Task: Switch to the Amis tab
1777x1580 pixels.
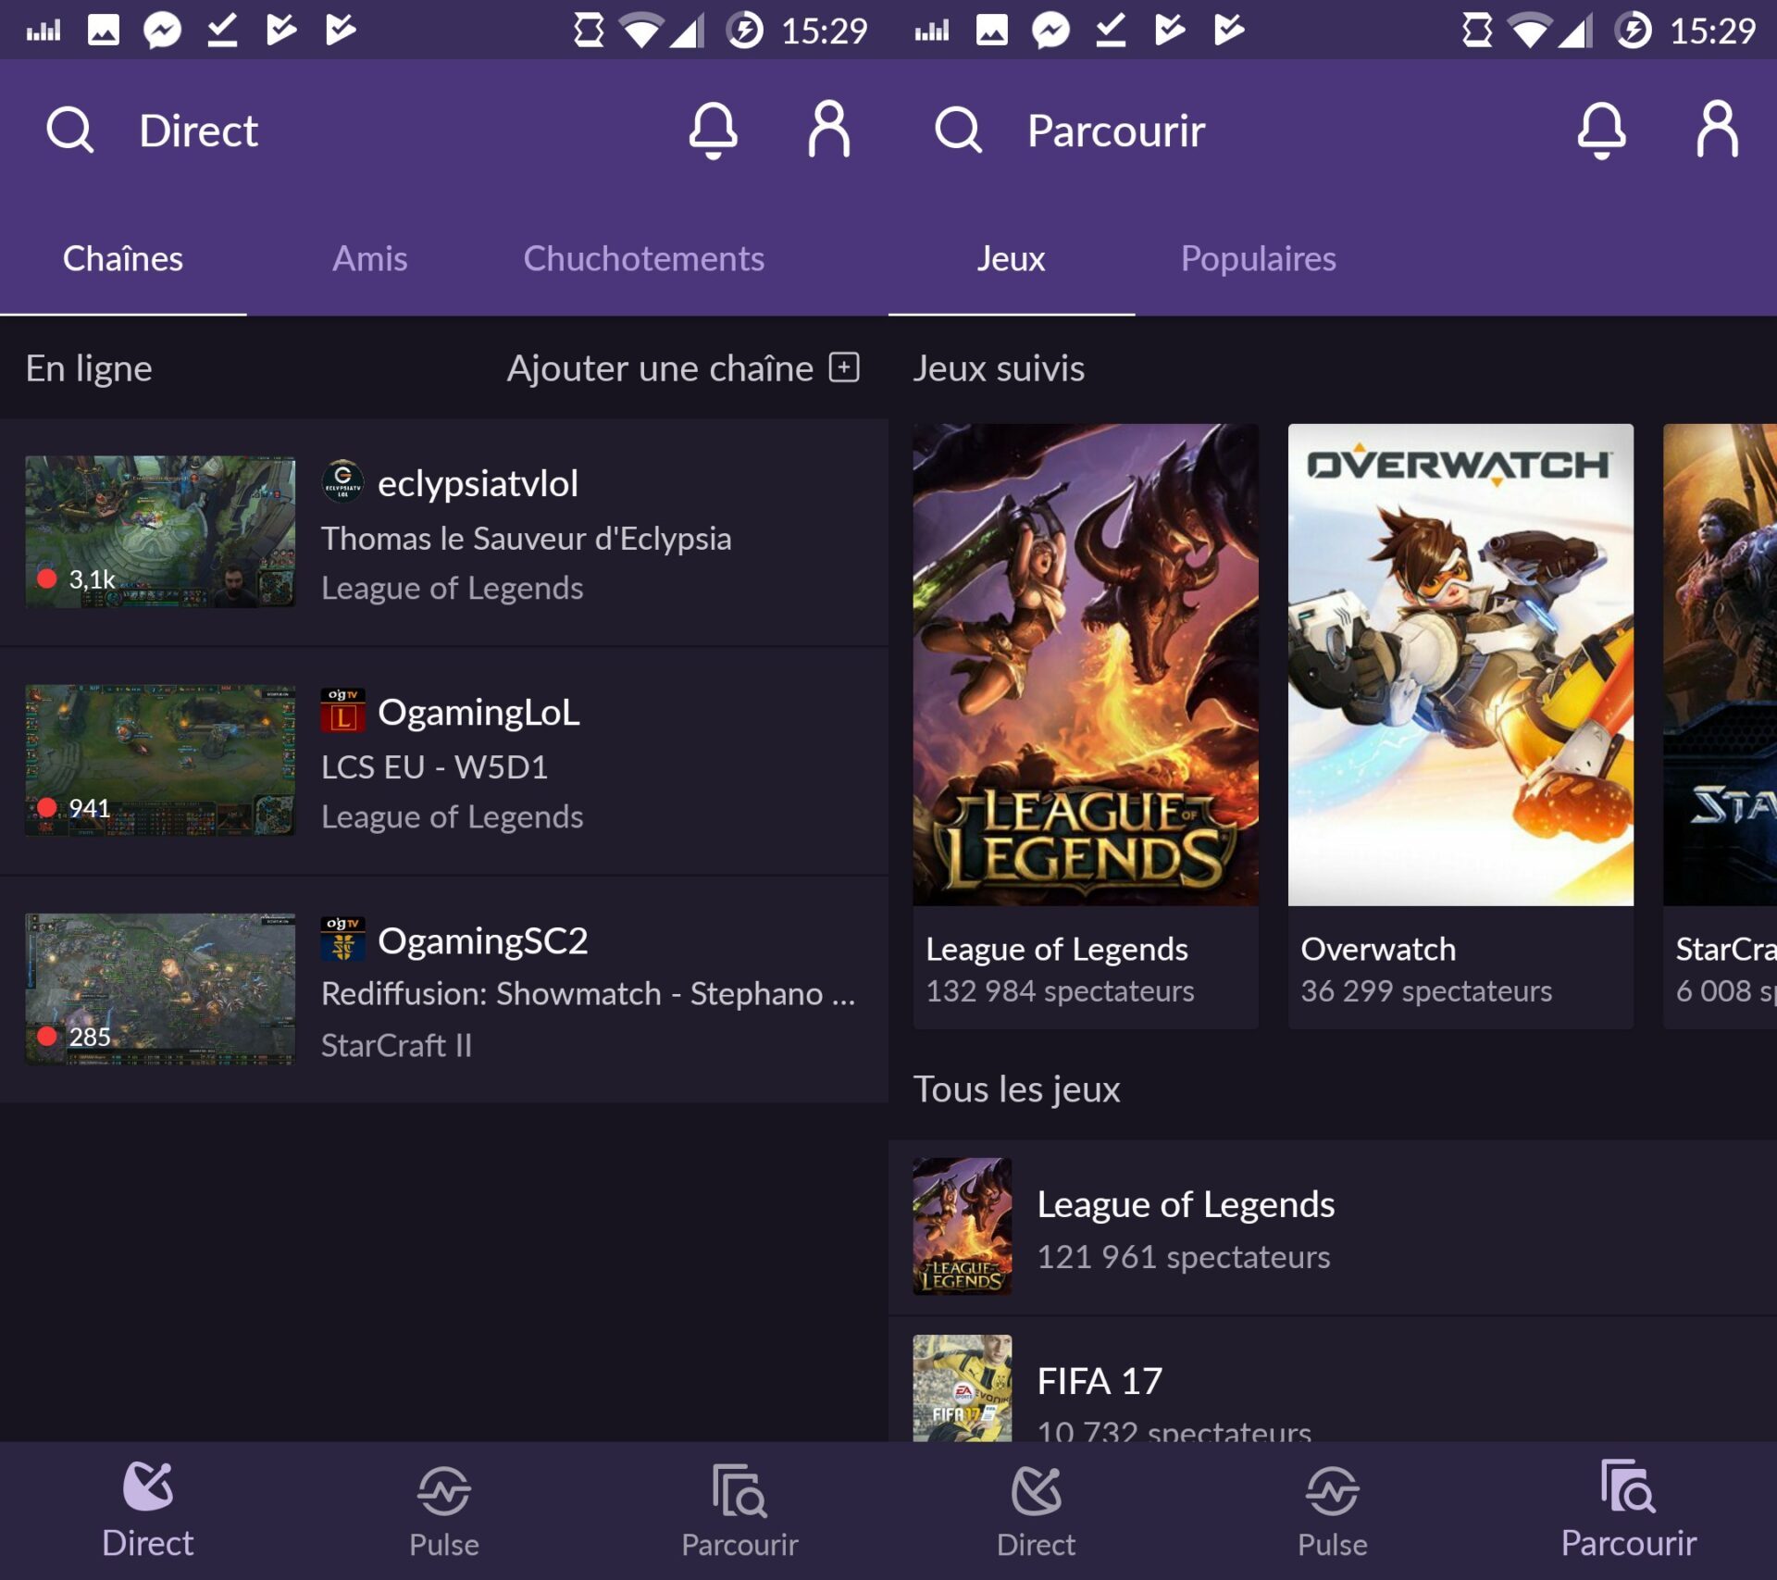Action: [x=369, y=258]
